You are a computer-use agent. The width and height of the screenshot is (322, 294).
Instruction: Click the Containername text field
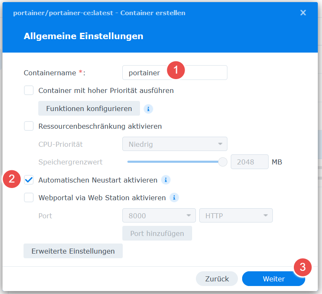(x=175, y=72)
